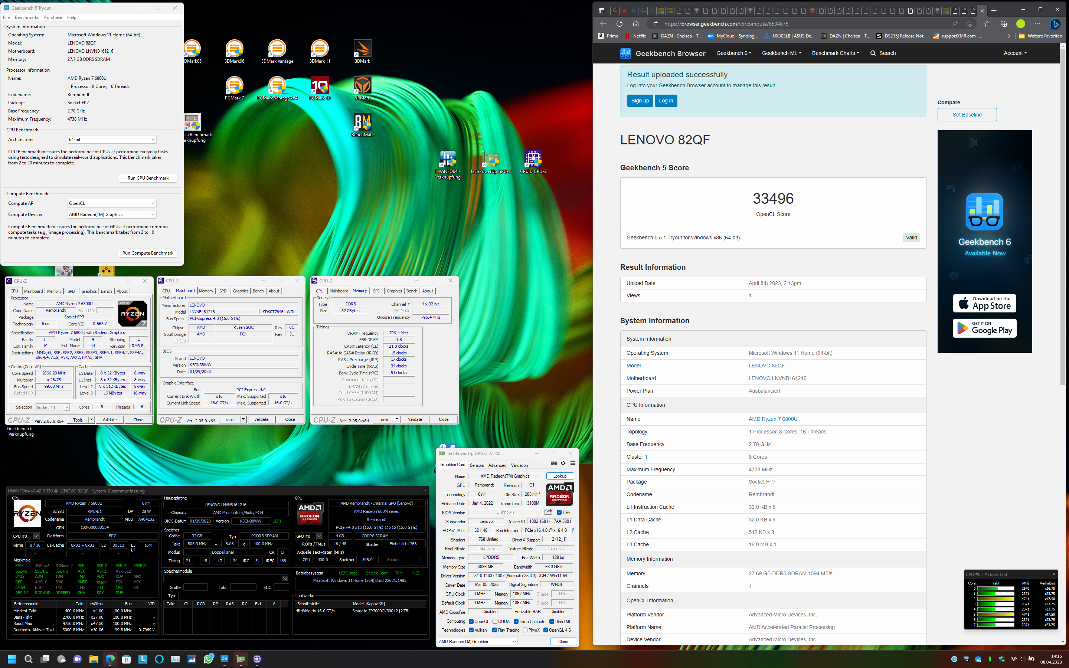Open the 3DMark Vantage desktop icon

pyautogui.click(x=277, y=52)
